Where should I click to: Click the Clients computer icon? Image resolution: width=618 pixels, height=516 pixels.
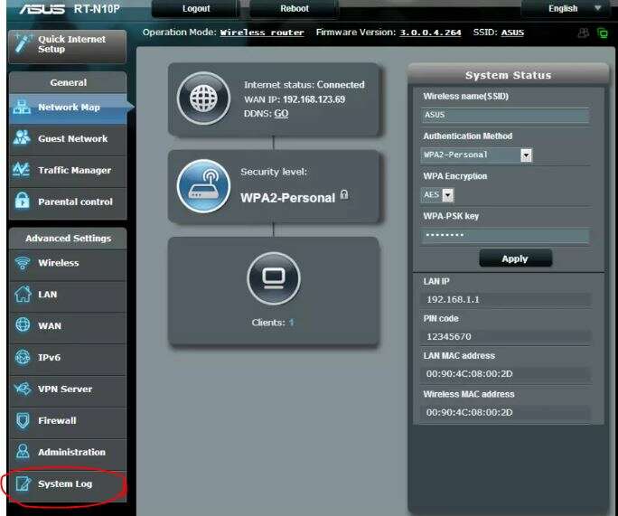[274, 278]
